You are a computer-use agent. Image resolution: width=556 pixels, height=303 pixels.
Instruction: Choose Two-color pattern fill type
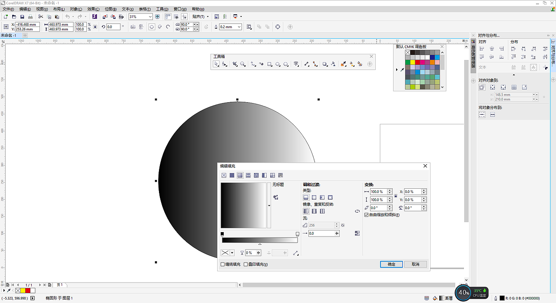264,175
